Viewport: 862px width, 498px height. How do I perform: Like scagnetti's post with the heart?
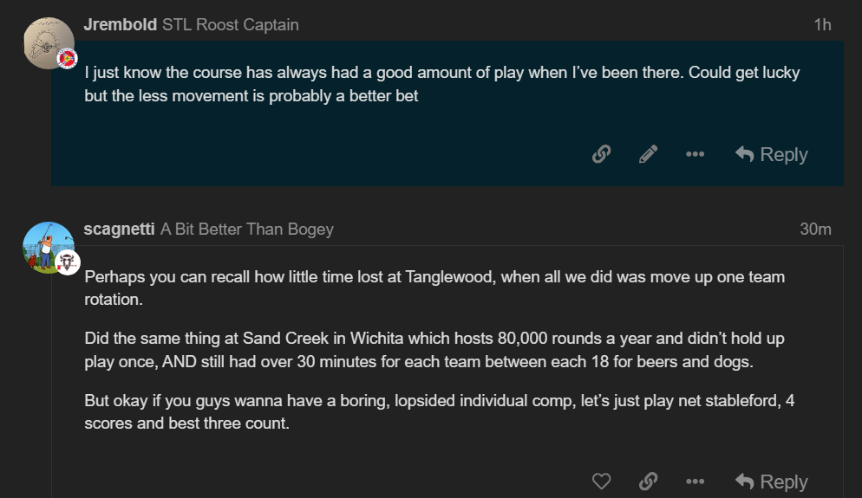click(x=601, y=482)
